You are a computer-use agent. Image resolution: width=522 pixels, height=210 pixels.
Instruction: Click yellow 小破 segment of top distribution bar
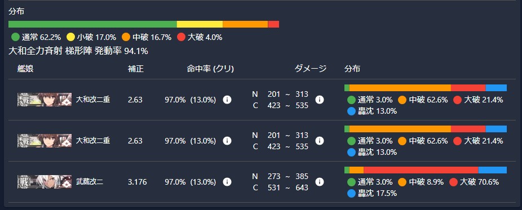(x=200, y=24)
